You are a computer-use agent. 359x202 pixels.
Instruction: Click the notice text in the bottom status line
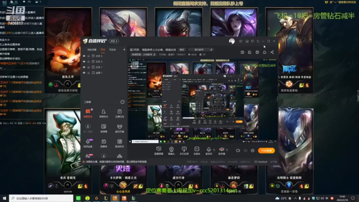[x=116, y=162]
